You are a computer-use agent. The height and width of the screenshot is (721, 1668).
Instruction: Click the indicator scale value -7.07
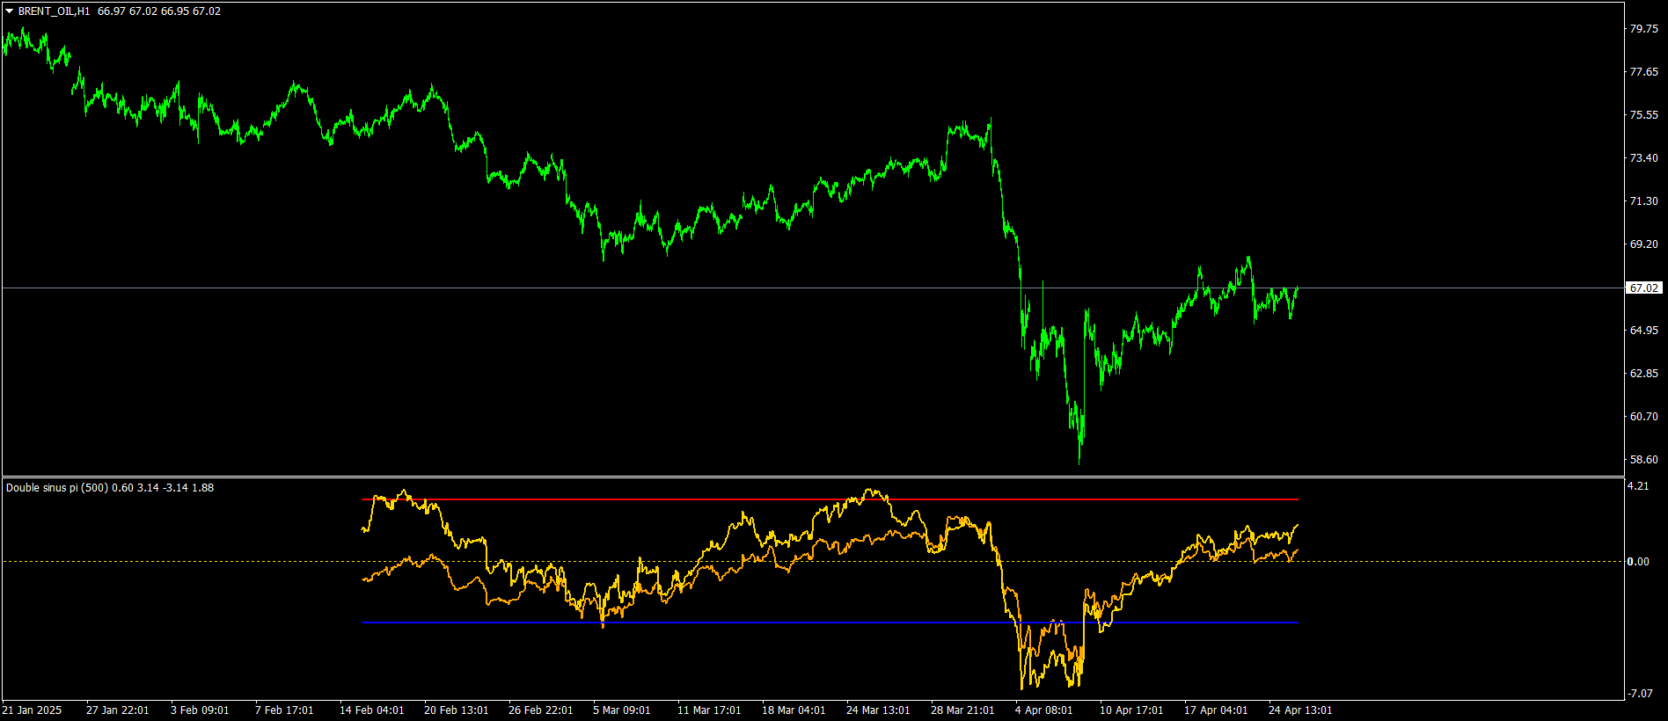click(1640, 694)
